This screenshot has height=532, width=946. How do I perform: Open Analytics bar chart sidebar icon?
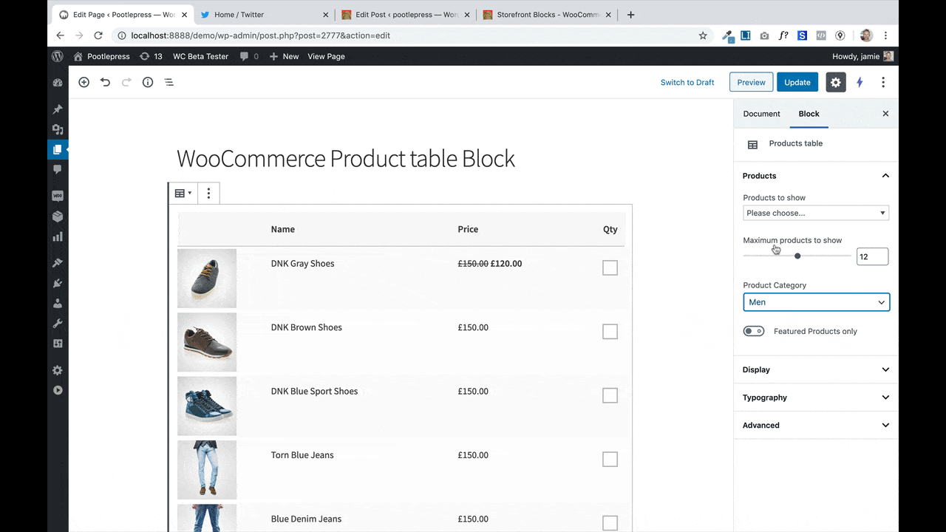pyautogui.click(x=58, y=236)
